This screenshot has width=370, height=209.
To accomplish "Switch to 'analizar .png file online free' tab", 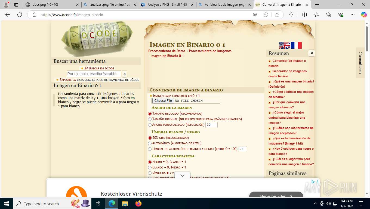I will click(110, 5).
